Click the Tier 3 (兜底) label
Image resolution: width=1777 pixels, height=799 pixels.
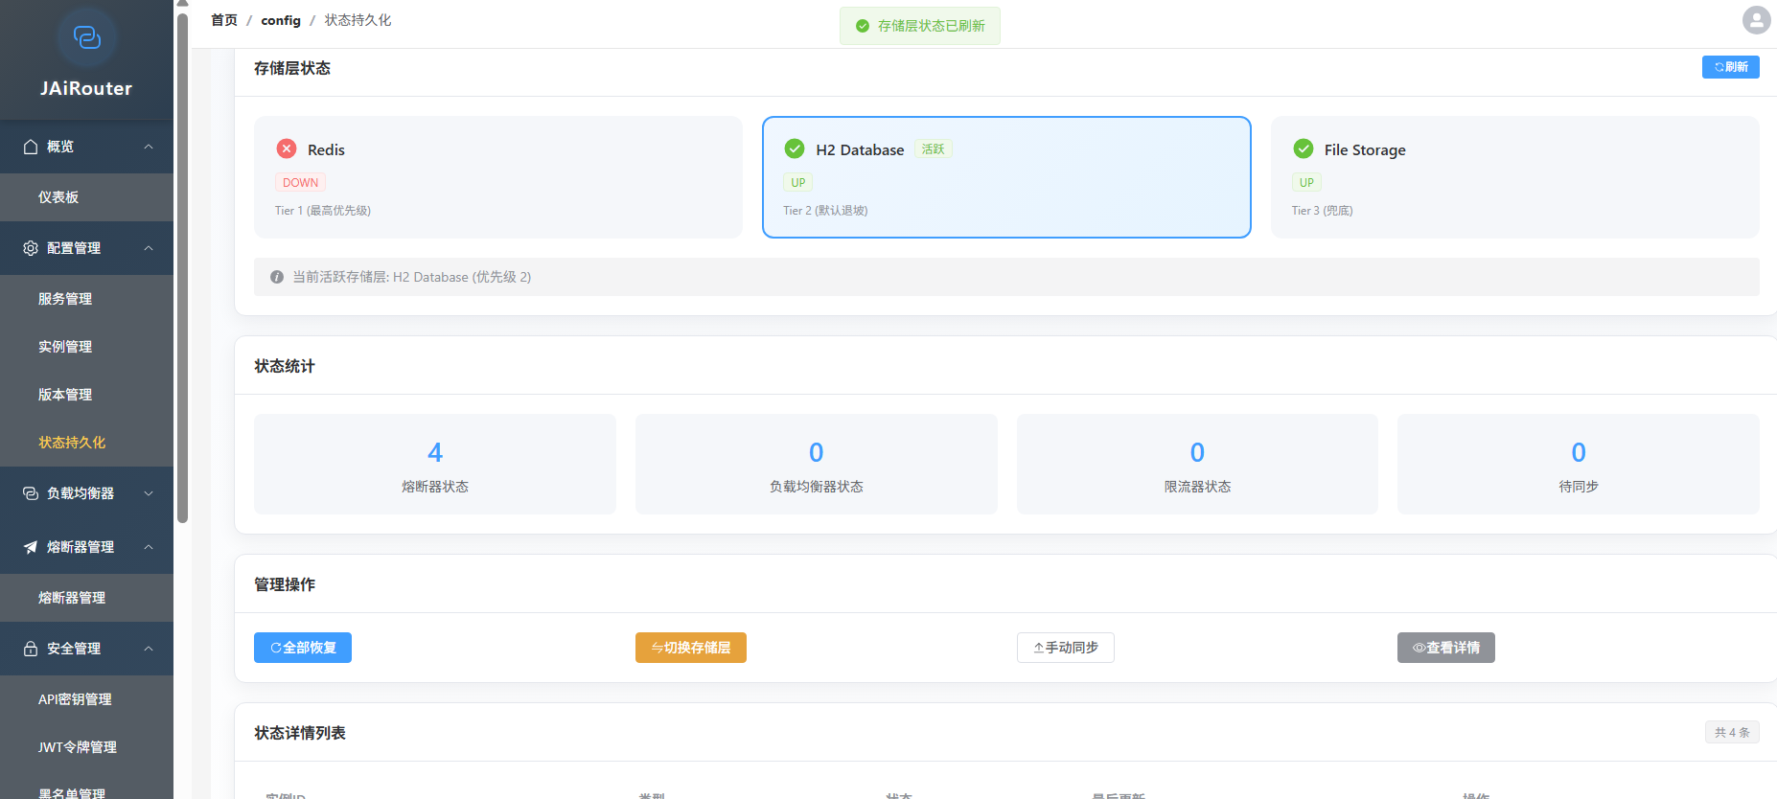(x=1322, y=211)
